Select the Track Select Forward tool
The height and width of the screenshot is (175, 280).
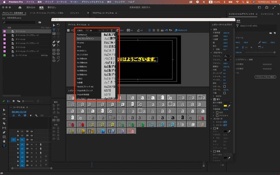point(4,114)
